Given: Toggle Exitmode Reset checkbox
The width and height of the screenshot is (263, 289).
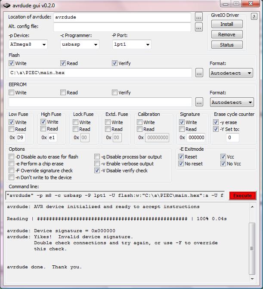Looking at the screenshot, I should coord(181,157).
